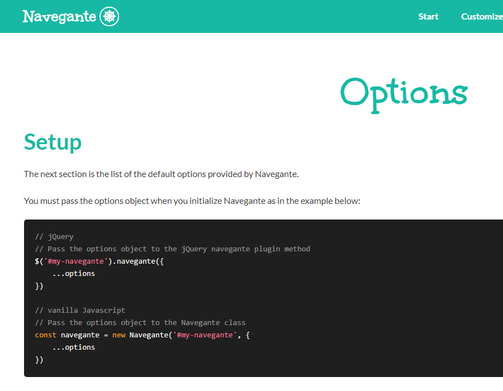Image resolution: width=503 pixels, height=391 pixels.
Task: Click the paragraph about default options list
Action: (161, 174)
